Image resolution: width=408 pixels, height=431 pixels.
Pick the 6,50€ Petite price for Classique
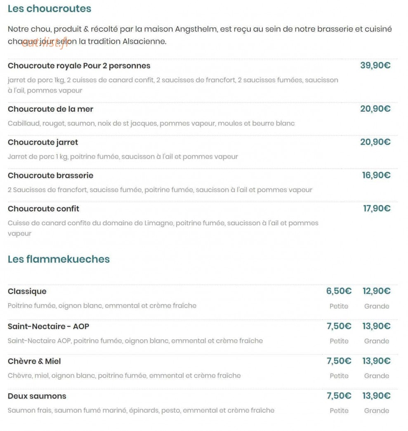pyautogui.click(x=339, y=291)
